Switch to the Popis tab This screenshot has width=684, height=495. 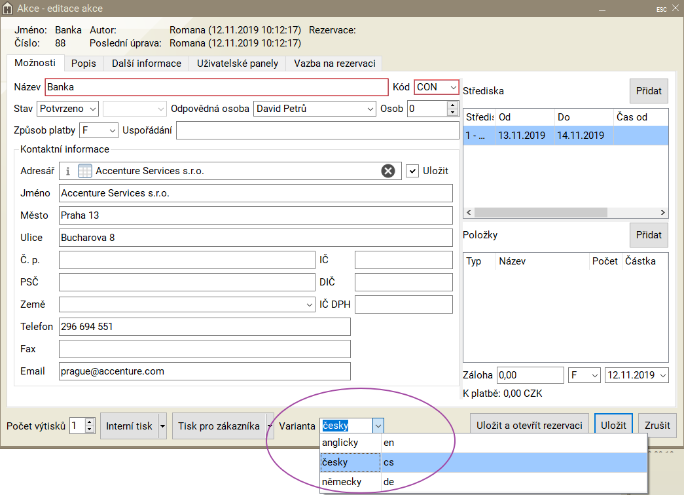84,64
